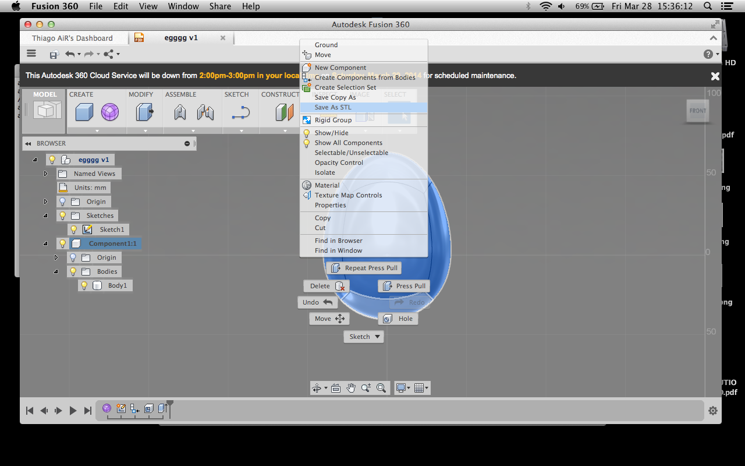Image resolution: width=745 pixels, height=466 pixels.
Task: Select the Create Form purple sphere icon
Action: (x=110, y=111)
